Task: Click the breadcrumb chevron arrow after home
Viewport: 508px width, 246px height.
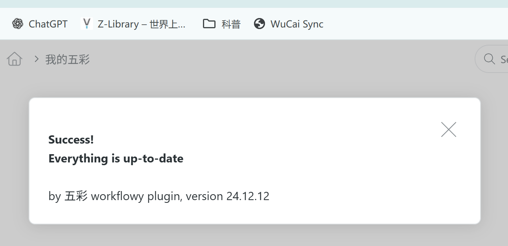Action: pyautogui.click(x=37, y=59)
